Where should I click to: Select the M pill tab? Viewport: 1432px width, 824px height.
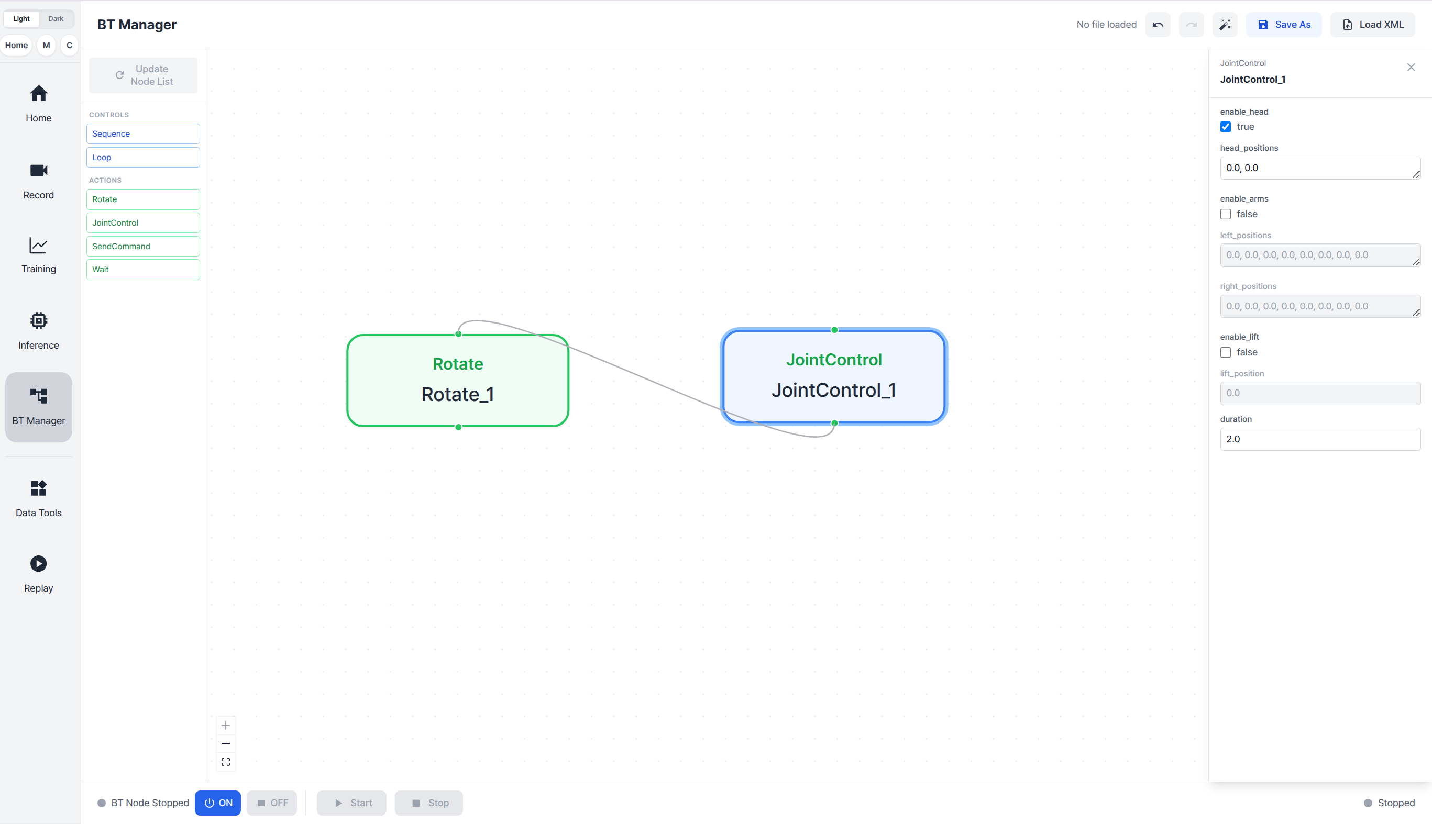pyautogui.click(x=47, y=45)
